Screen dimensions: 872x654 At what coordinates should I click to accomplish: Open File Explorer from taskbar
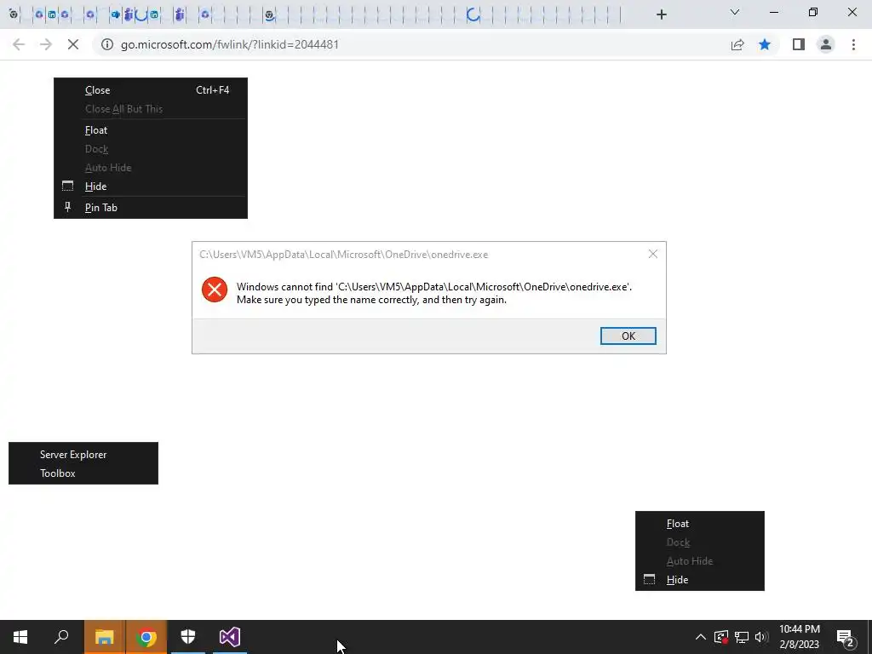(x=105, y=637)
